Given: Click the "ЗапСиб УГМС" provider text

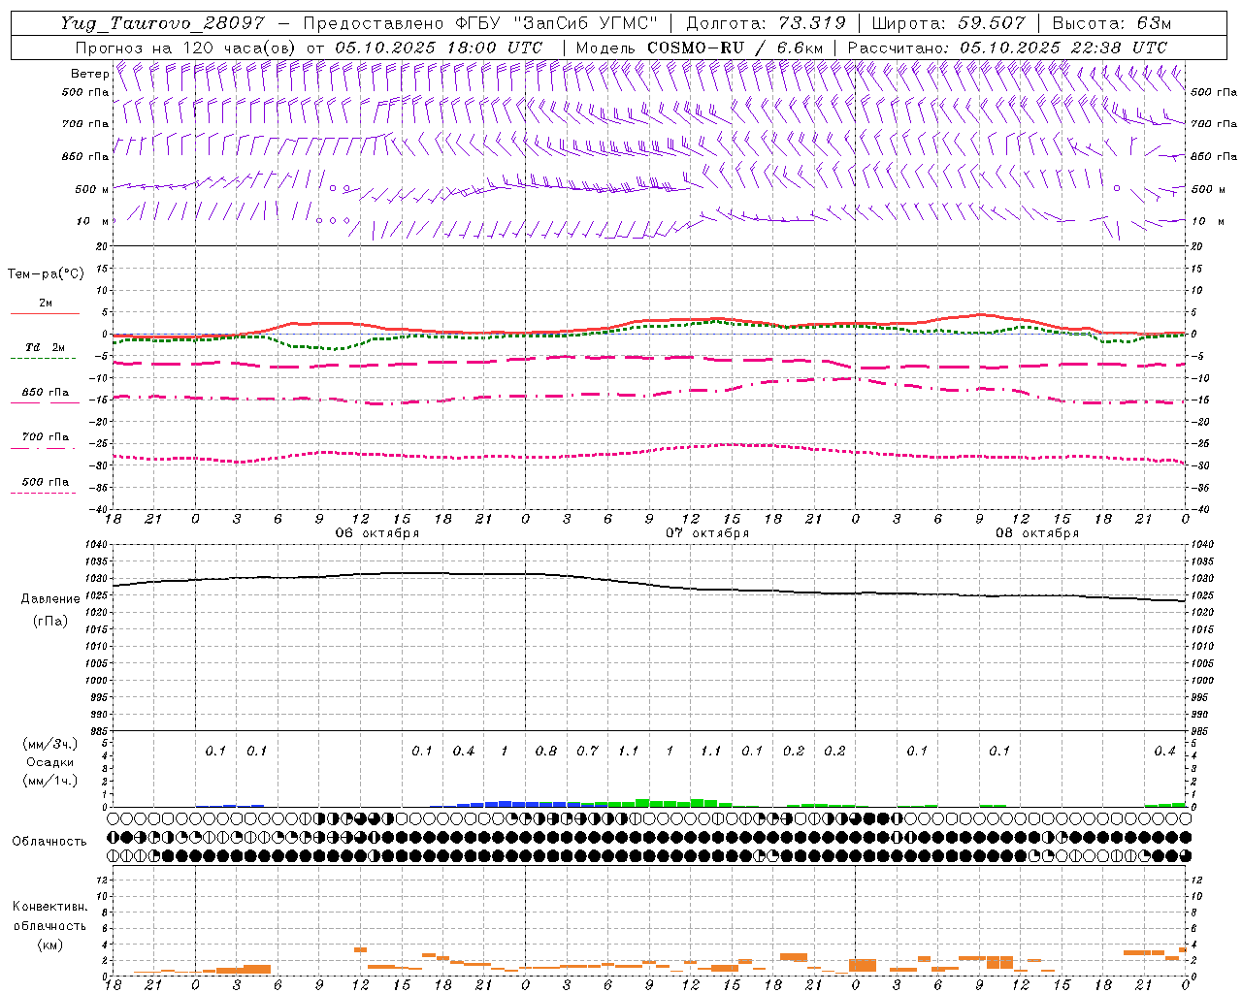Looking at the screenshot, I should (x=585, y=23).
